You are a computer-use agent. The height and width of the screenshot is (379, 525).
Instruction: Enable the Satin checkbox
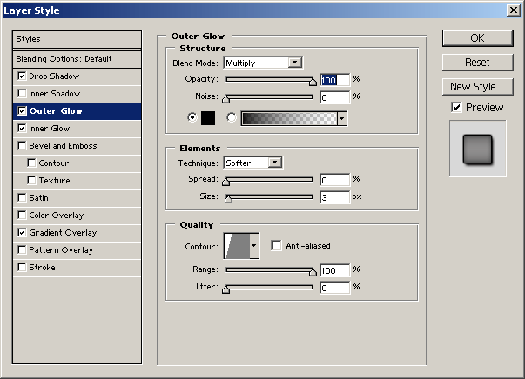coord(22,197)
